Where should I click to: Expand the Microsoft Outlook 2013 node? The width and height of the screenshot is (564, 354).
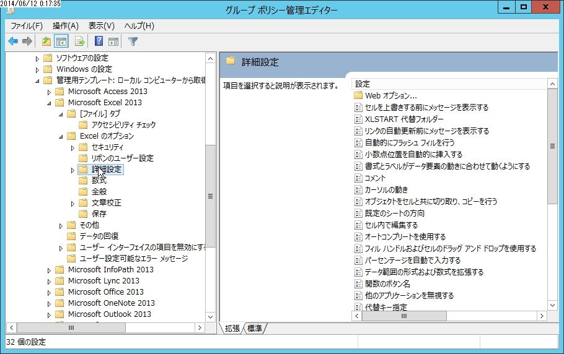(49, 314)
